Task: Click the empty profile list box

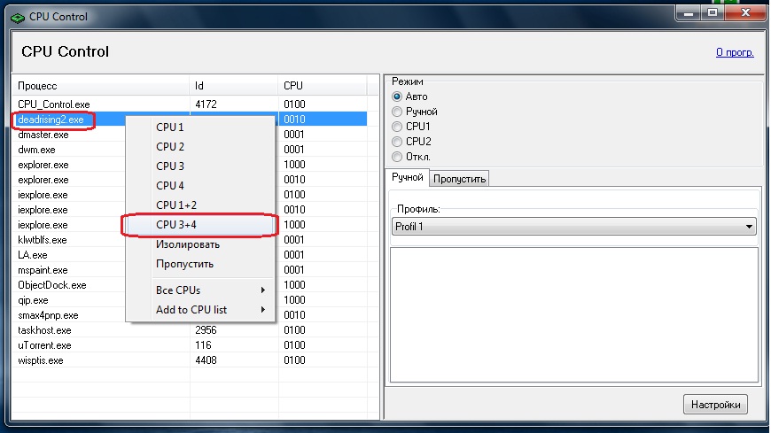Action: pos(574,315)
